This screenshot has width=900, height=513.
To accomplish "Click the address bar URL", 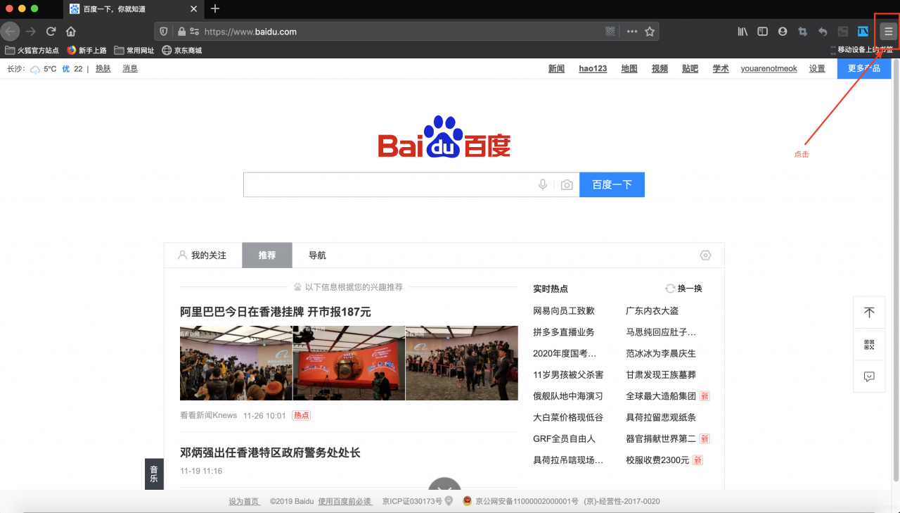I will coord(250,32).
